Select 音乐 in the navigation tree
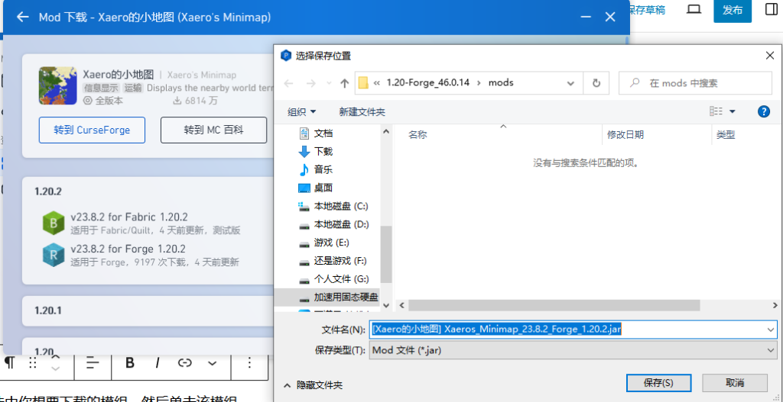The height and width of the screenshot is (402, 783). point(323,169)
